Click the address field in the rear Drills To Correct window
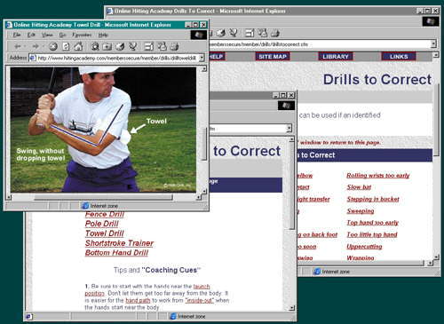The width and height of the screenshot is (444, 324). tap(320, 44)
